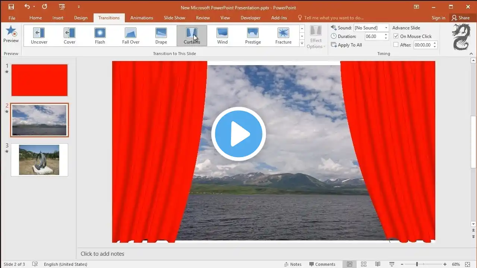The height and width of the screenshot is (268, 477).
Task: Click the Preview star icon
Action: coord(11,32)
